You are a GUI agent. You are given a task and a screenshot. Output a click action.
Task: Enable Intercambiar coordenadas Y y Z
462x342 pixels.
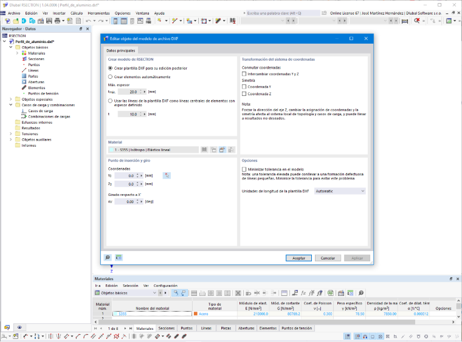tap(244, 74)
